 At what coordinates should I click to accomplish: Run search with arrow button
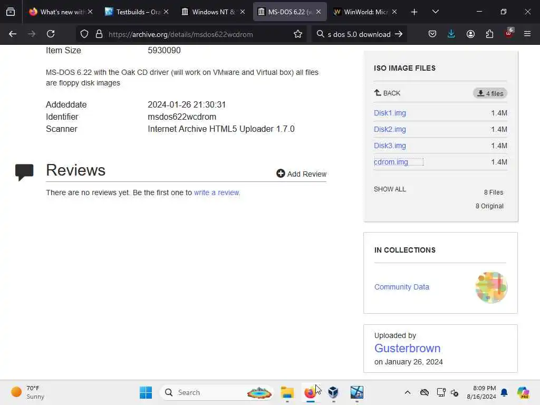(x=399, y=34)
